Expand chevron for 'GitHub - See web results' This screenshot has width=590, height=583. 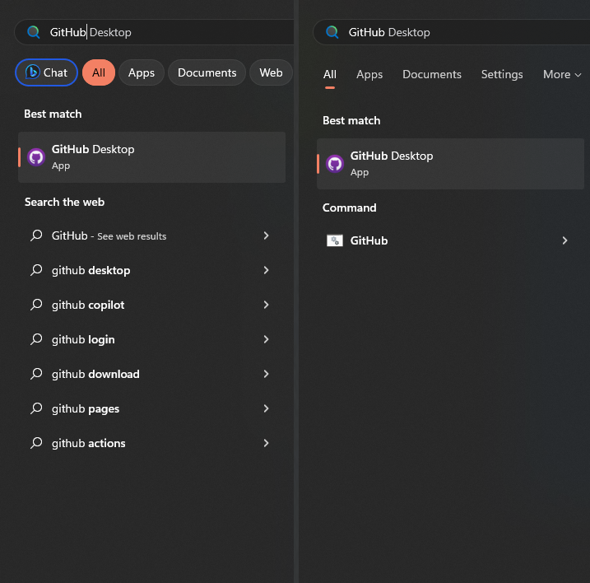tap(266, 236)
